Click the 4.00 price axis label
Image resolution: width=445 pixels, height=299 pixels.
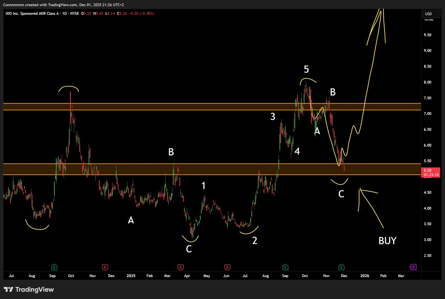[428, 208]
